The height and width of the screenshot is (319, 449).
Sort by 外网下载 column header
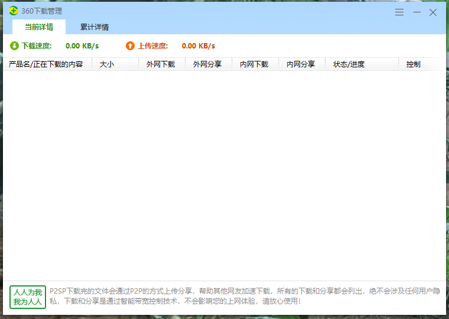point(162,64)
